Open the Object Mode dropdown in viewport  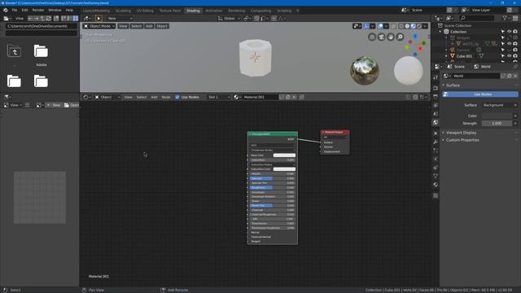99,26
